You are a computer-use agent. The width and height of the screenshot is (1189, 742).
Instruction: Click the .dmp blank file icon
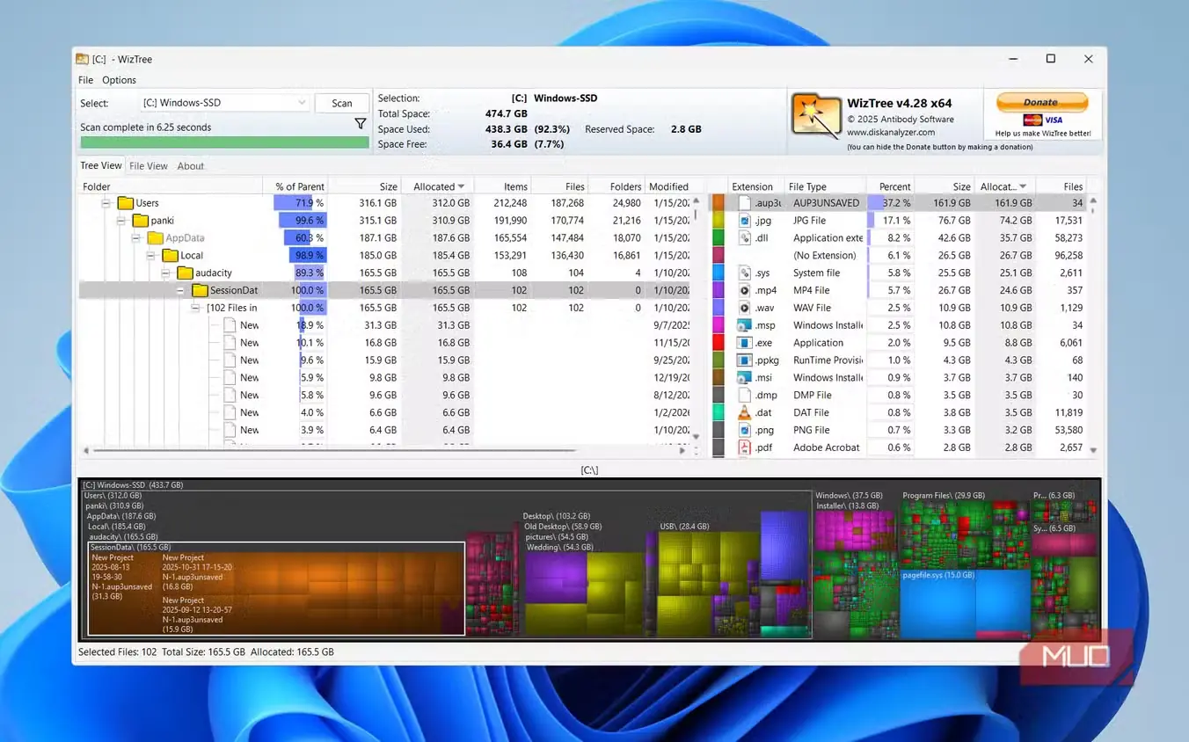(745, 396)
